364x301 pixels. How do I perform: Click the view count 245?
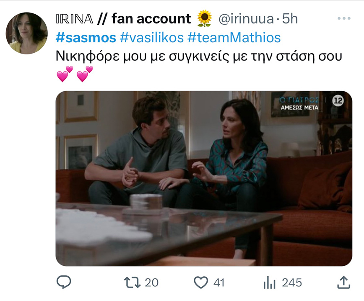(x=292, y=283)
